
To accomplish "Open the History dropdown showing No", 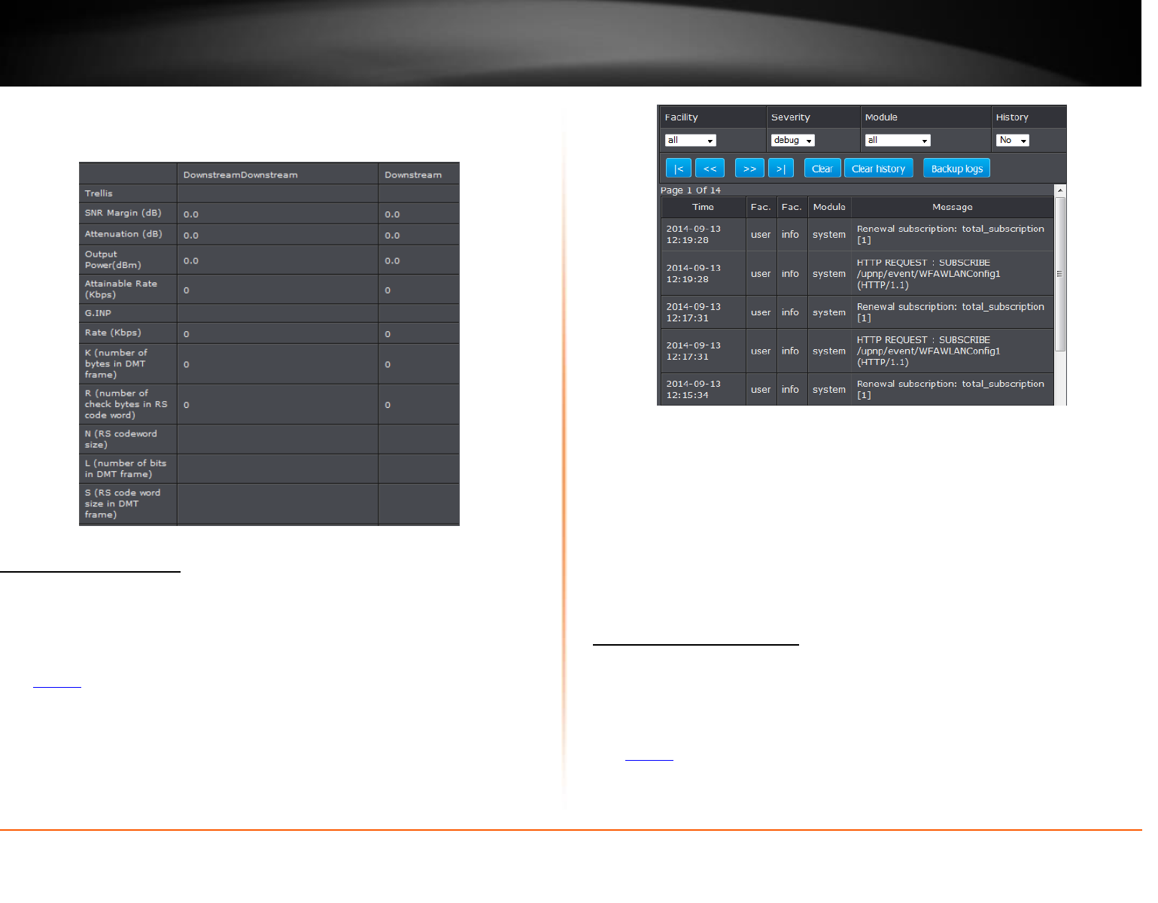I will coord(1012,140).
